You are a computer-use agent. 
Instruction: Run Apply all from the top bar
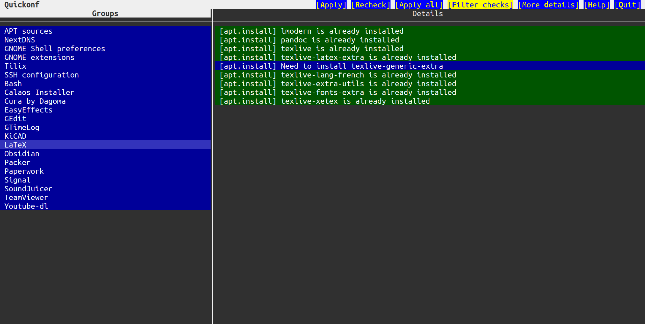419,5
